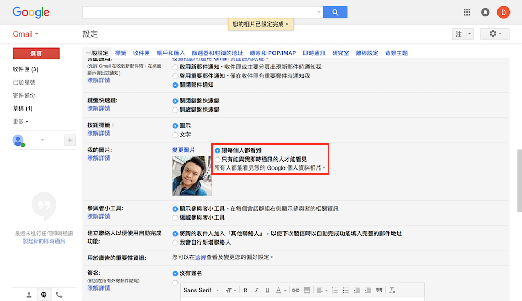Click the blue search button
Image resolution: width=522 pixels, height=301 pixels.
coord(335,12)
